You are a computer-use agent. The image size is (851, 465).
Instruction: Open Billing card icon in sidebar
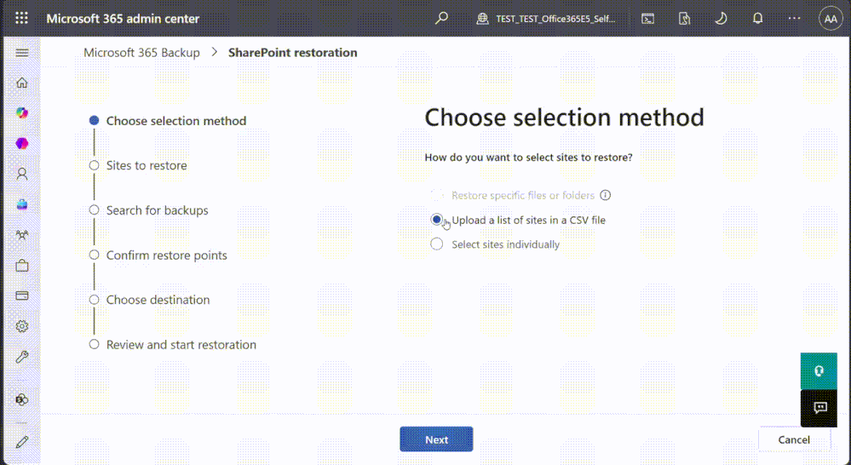pyautogui.click(x=22, y=296)
